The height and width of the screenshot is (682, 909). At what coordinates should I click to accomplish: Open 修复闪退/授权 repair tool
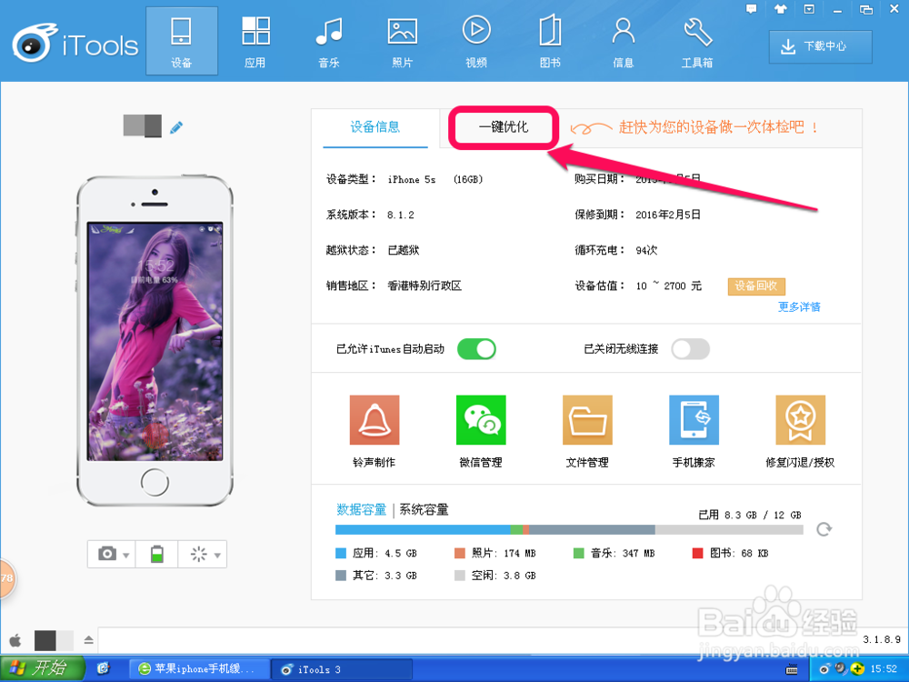pos(800,431)
